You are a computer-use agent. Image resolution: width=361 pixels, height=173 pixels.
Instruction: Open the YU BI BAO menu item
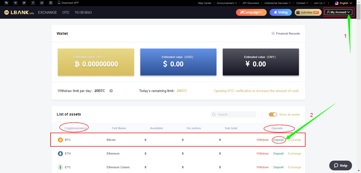pos(83,12)
